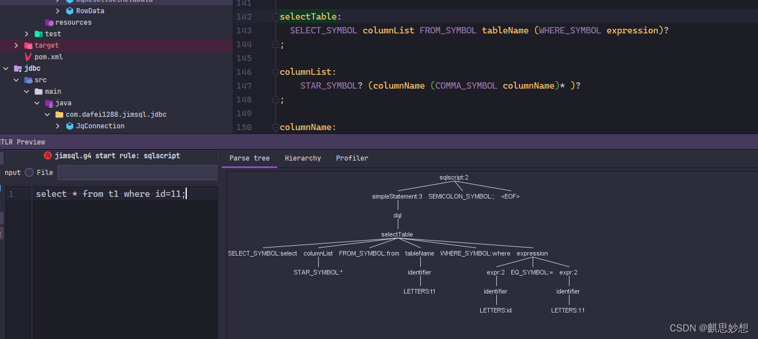The height and width of the screenshot is (339, 758).
Task: Click the jdbc project icon
Action: click(x=17, y=68)
